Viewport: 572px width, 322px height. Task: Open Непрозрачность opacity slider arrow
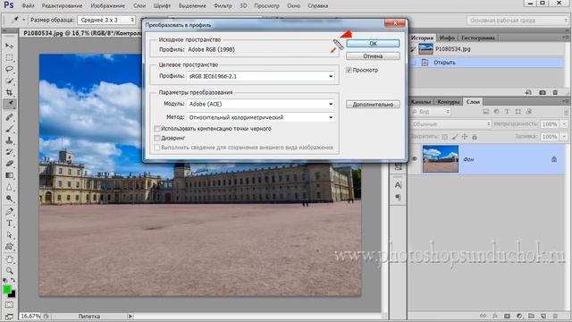[565, 124]
